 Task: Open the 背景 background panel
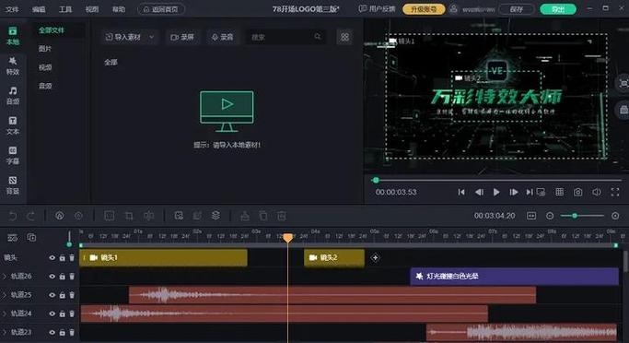click(13, 185)
